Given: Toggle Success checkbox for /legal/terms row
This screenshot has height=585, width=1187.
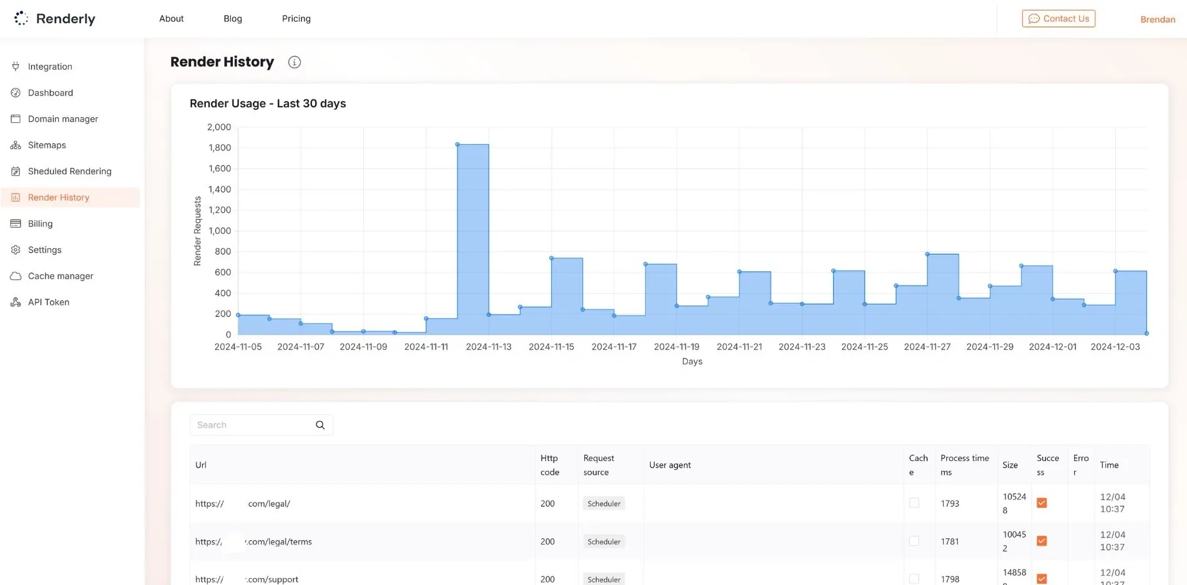Looking at the screenshot, I should click(x=1042, y=541).
